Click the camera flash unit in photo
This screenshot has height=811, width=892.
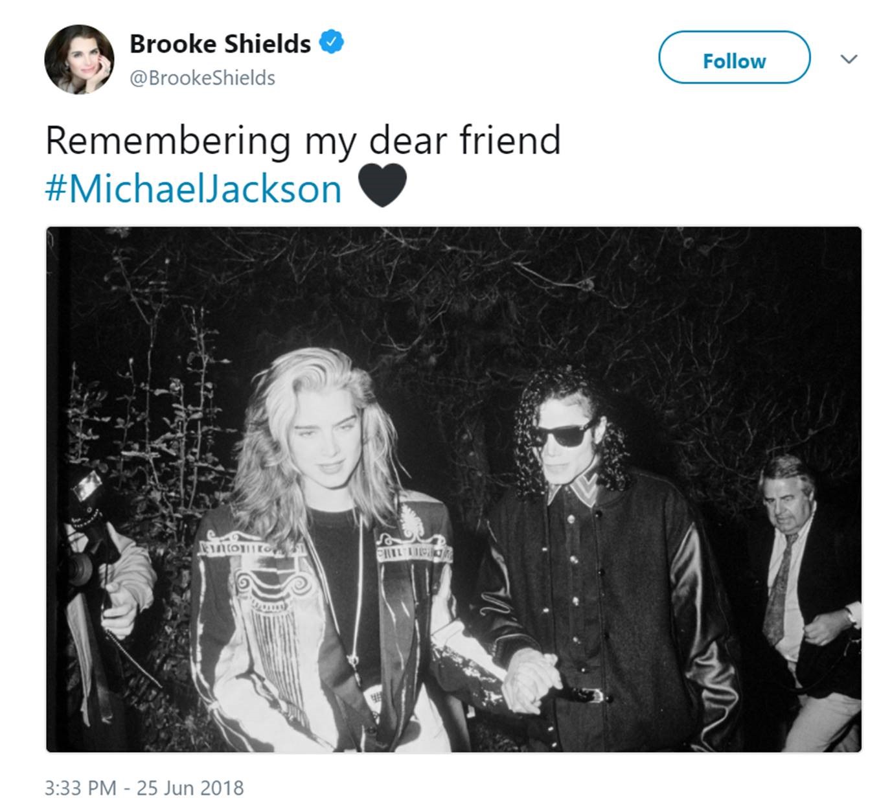pyautogui.click(x=87, y=485)
